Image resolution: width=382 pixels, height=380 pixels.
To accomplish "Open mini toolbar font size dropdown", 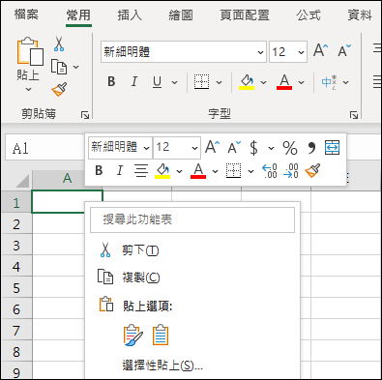I will pos(194,148).
